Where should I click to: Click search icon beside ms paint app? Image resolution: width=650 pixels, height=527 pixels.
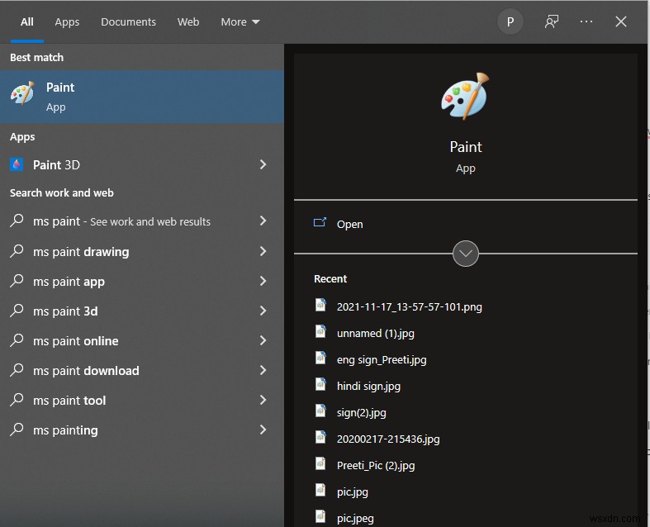17,281
